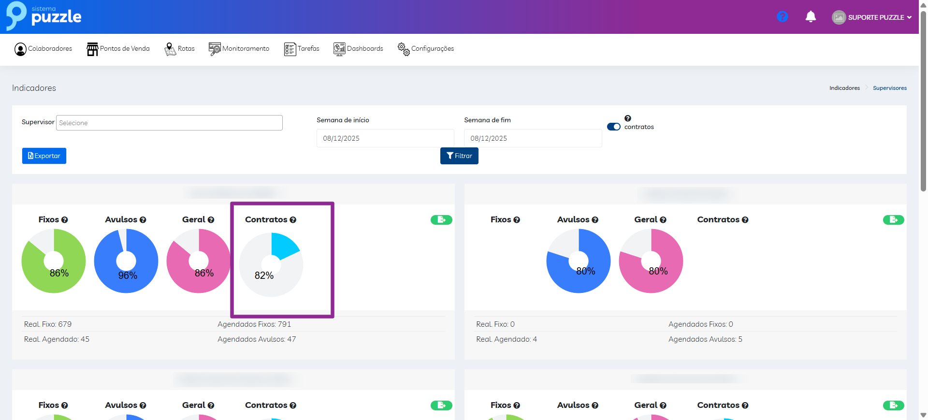Screen dimensions: 928x420
Task: Click the help icon next to first Fixos
Action: tap(65, 220)
